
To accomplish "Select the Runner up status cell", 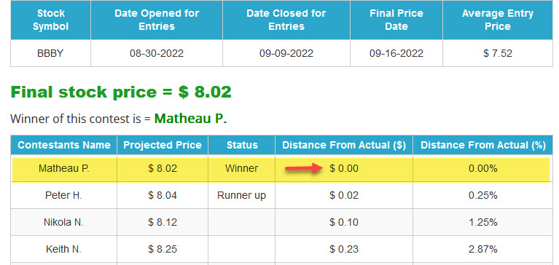I will (x=242, y=195).
